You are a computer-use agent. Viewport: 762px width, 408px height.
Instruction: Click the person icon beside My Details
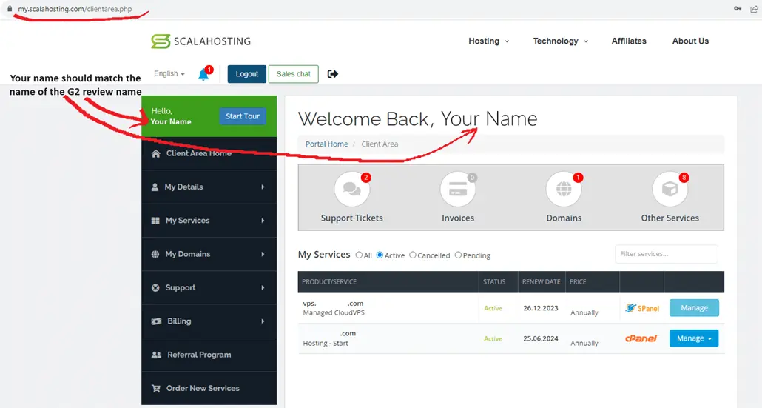(155, 187)
